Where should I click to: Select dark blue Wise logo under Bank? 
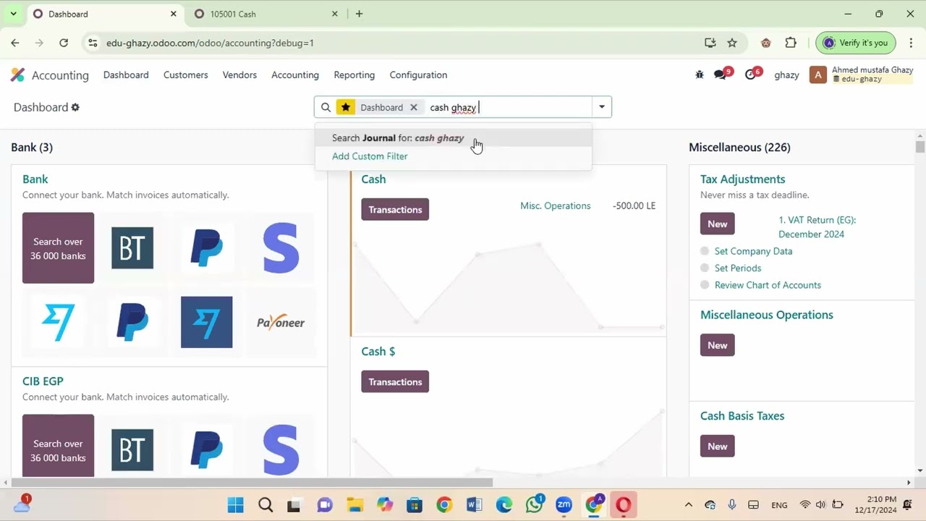pyautogui.click(x=206, y=322)
